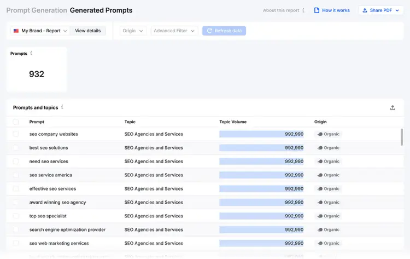Click the prompt text need seo services

click(49, 162)
